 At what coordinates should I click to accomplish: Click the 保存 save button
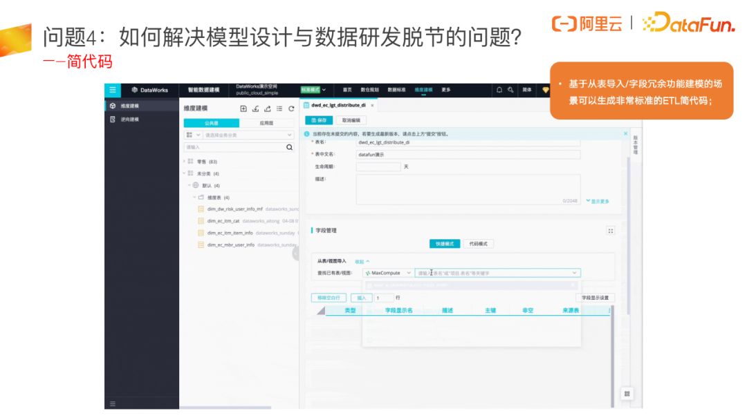tap(318, 120)
